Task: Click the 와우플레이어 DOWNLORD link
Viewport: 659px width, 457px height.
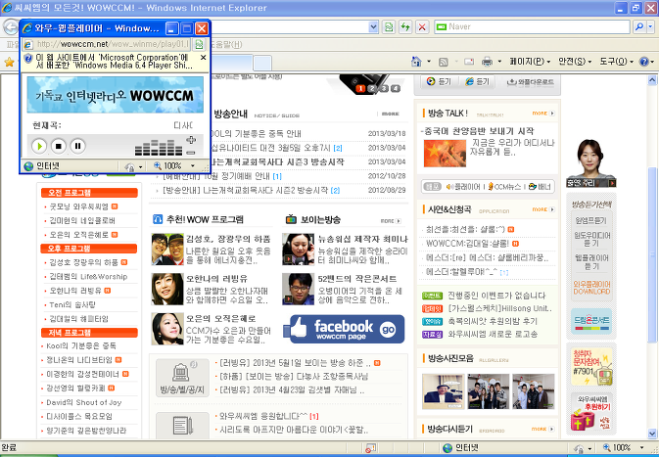Action: (x=591, y=288)
